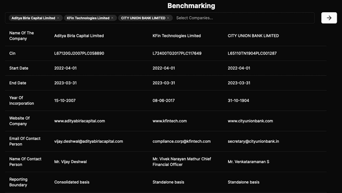The height and width of the screenshot is (193, 342).
Task: Click the arrow submit button
Action: [x=329, y=18]
